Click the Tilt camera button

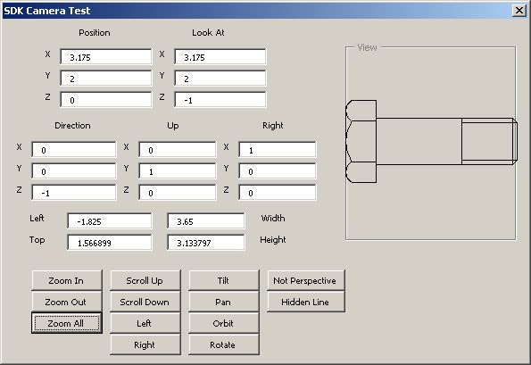[x=224, y=280]
